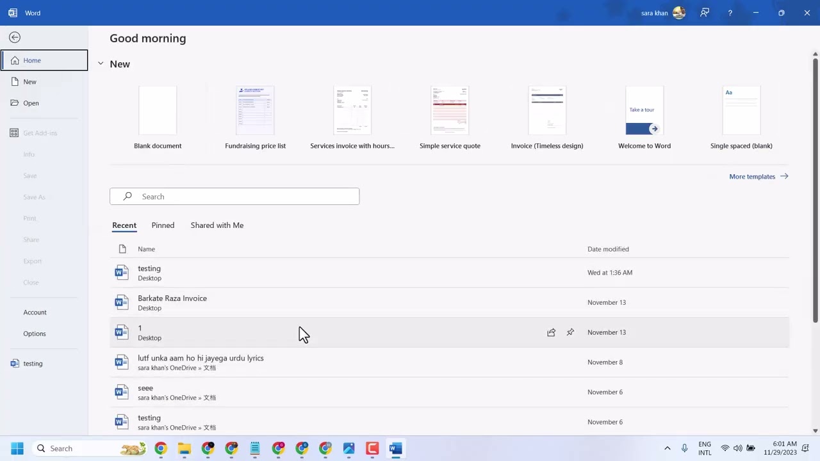Open the testing document from Desktop
Viewport: 820px width, 461px height.
tap(449, 273)
